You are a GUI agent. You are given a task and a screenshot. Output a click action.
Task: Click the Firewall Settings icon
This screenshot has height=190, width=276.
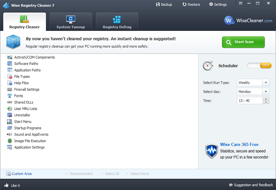10,89
